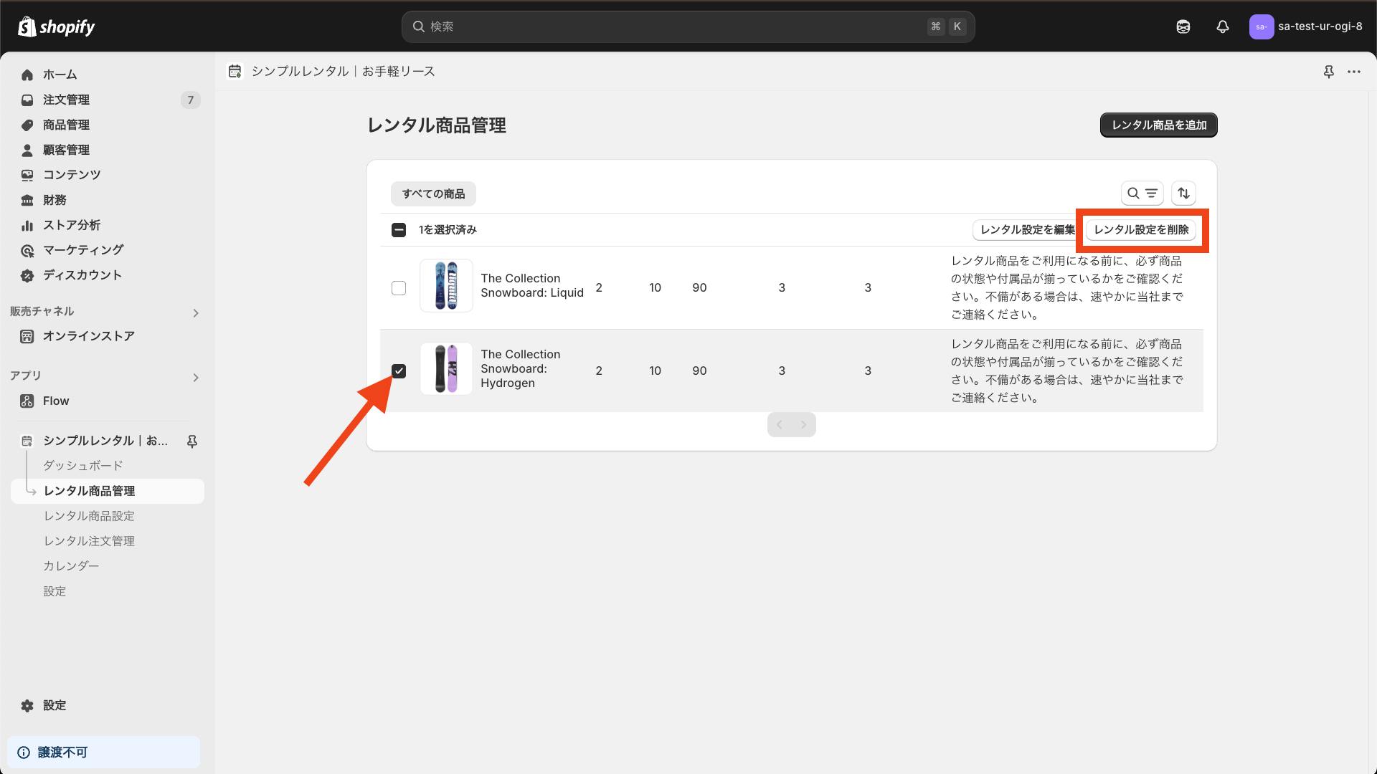
Task: Select the すべての商品 tab
Action: pyautogui.click(x=433, y=193)
